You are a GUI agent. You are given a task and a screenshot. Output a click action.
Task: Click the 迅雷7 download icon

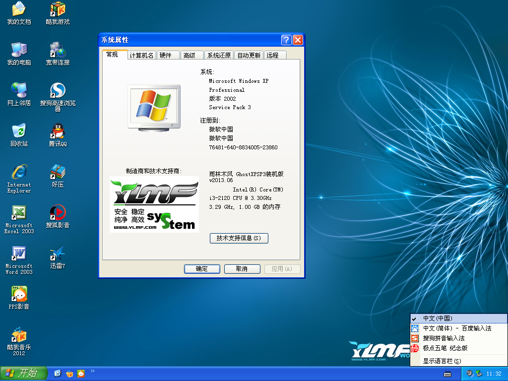58,257
